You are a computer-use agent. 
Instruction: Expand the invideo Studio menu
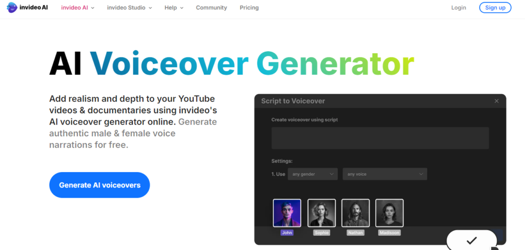coord(130,8)
